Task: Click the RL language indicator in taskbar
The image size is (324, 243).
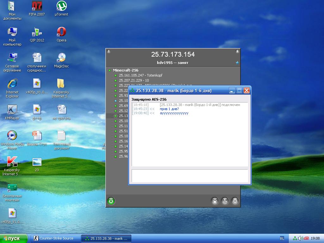Action: pyautogui.click(x=282, y=239)
